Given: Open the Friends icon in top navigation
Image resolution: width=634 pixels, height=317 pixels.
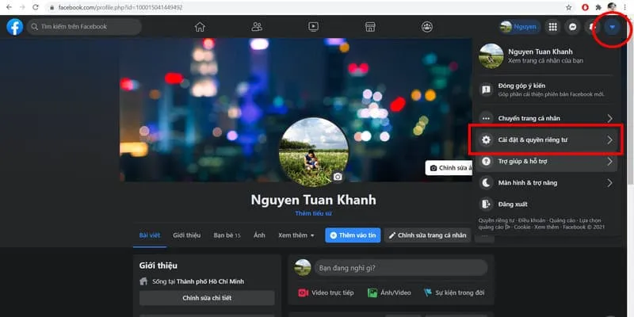Looking at the screenshot, I should tap(257, 27).
